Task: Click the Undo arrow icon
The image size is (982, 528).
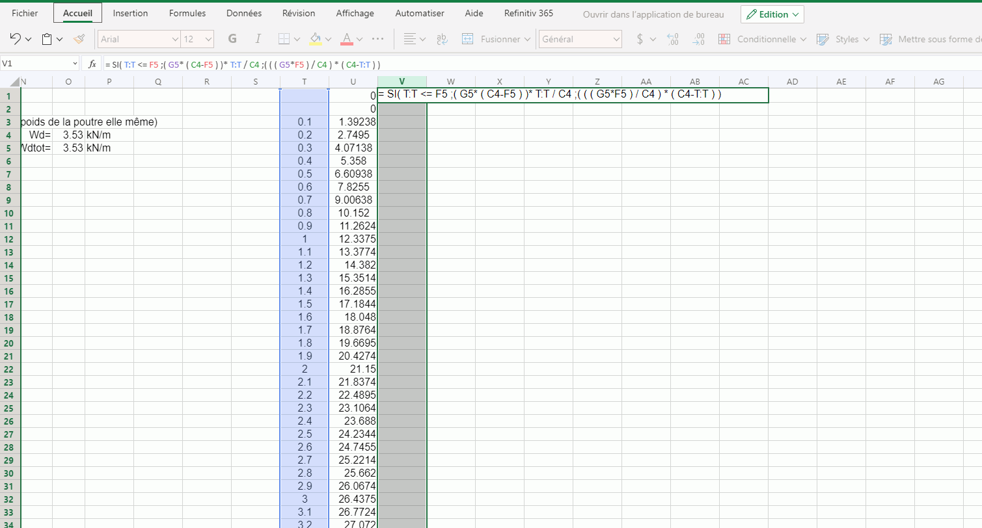Action: [x=16, y=39]
